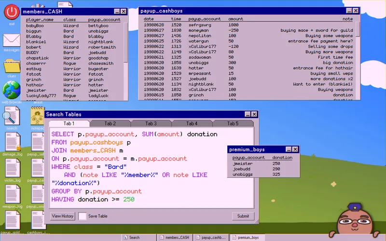Close the premium_boys window

[295, 149]
